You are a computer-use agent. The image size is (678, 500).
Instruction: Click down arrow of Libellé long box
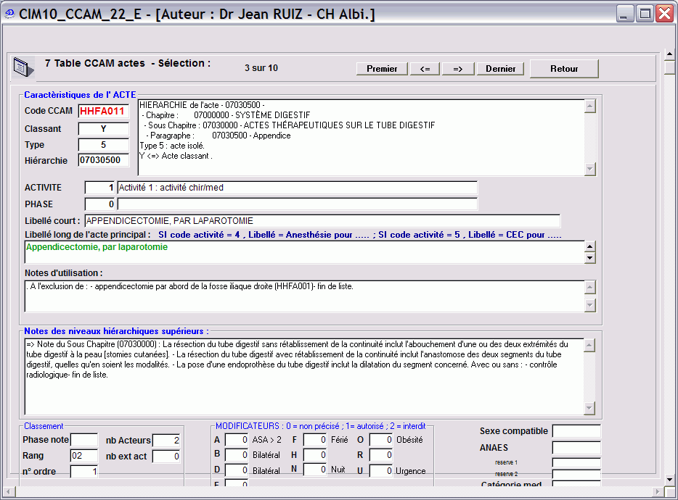[x=589, y=258]
